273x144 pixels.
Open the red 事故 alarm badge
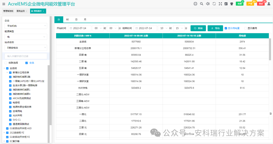[x=261, y=4]
